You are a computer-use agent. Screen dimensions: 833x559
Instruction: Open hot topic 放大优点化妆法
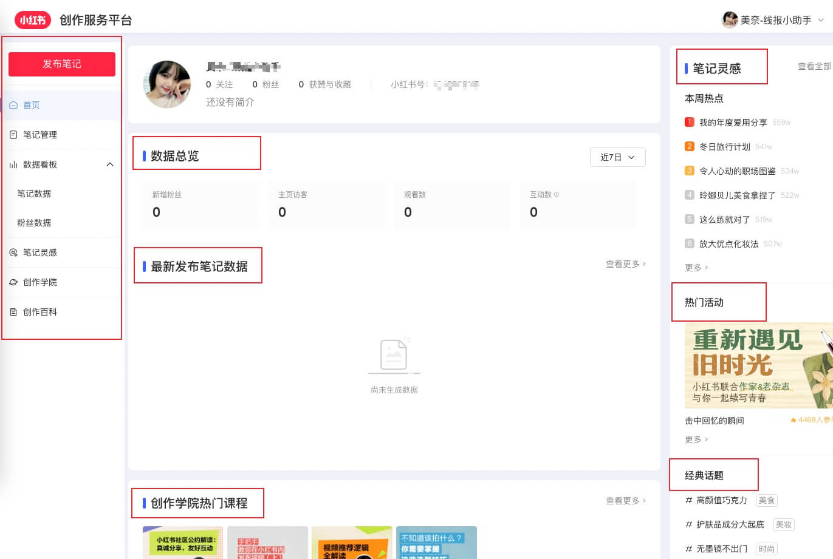[x=728, y=244]
